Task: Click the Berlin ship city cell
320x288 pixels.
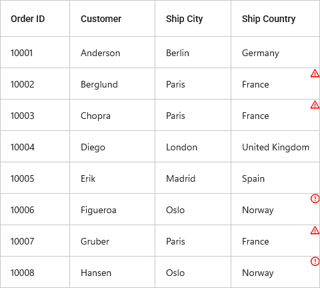Action: 193,52
